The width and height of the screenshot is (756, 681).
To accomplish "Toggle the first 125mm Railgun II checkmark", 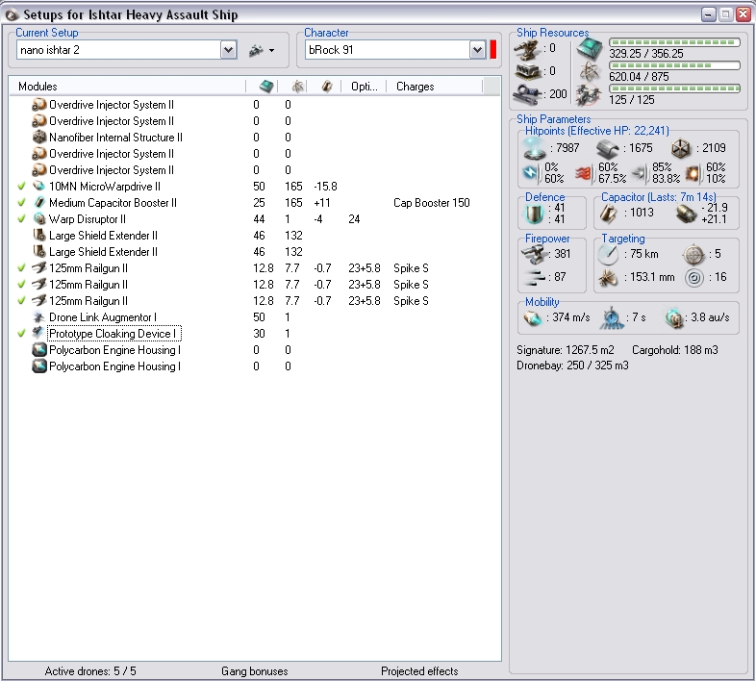I will (x=21, y=268).
